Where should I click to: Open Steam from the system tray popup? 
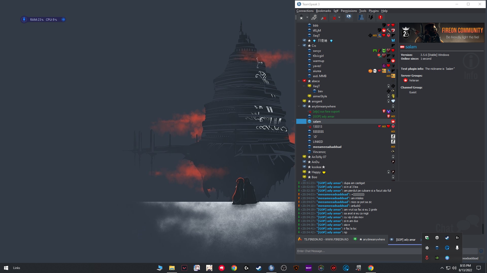pyautogui.click(x=447, y=238)
